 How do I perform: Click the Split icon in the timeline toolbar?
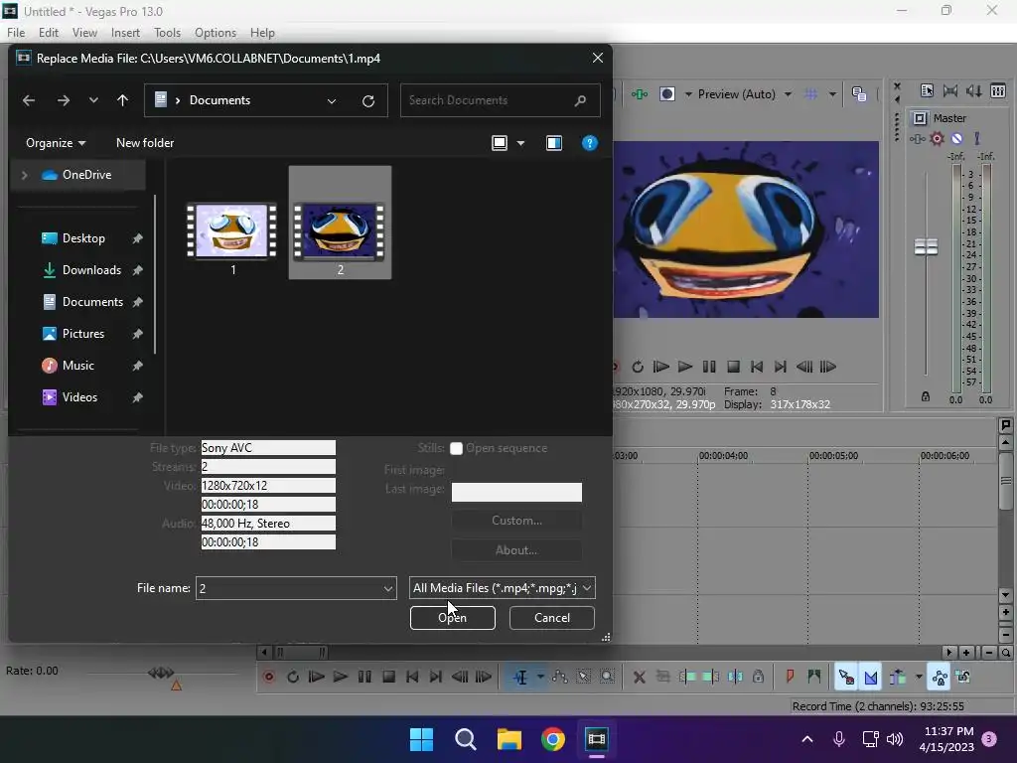pos(735,677)
